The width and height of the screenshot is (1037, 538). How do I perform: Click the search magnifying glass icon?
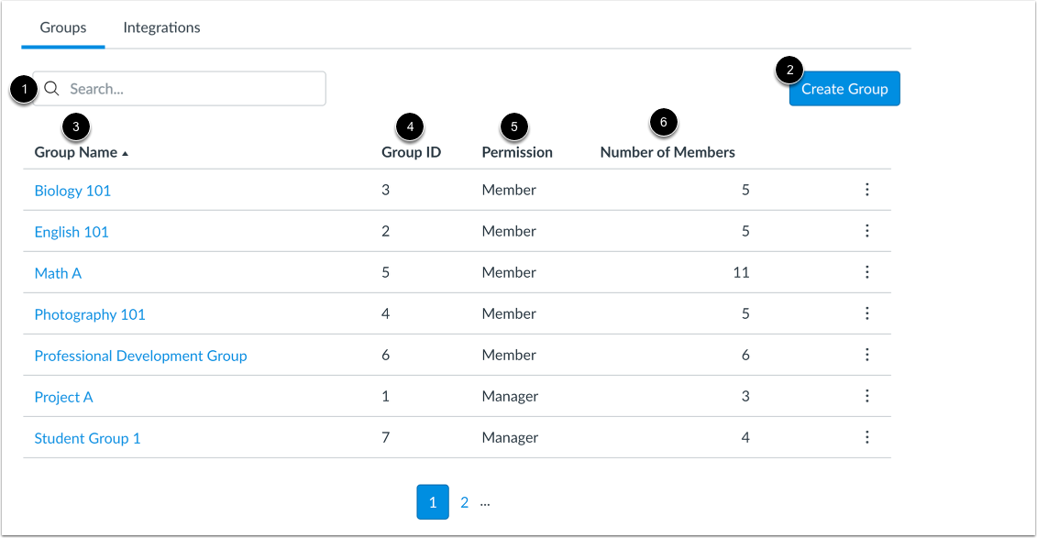(x=50, y=88)
